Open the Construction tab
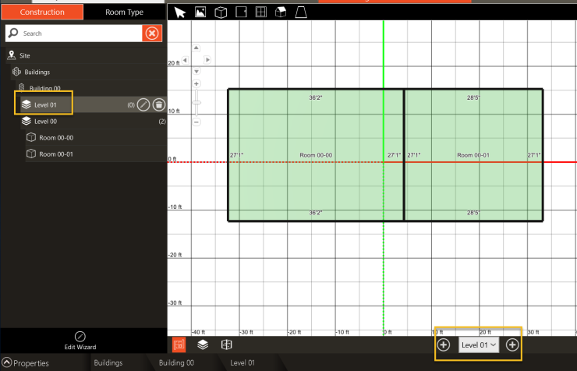Viewport: 577px width, 371px height. pyautogui.click(x=41, y=12)
